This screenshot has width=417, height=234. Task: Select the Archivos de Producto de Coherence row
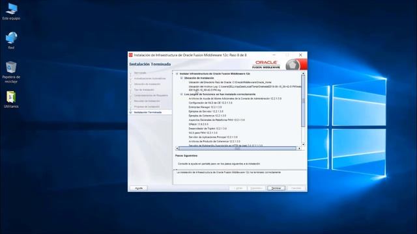coord(214,142)
